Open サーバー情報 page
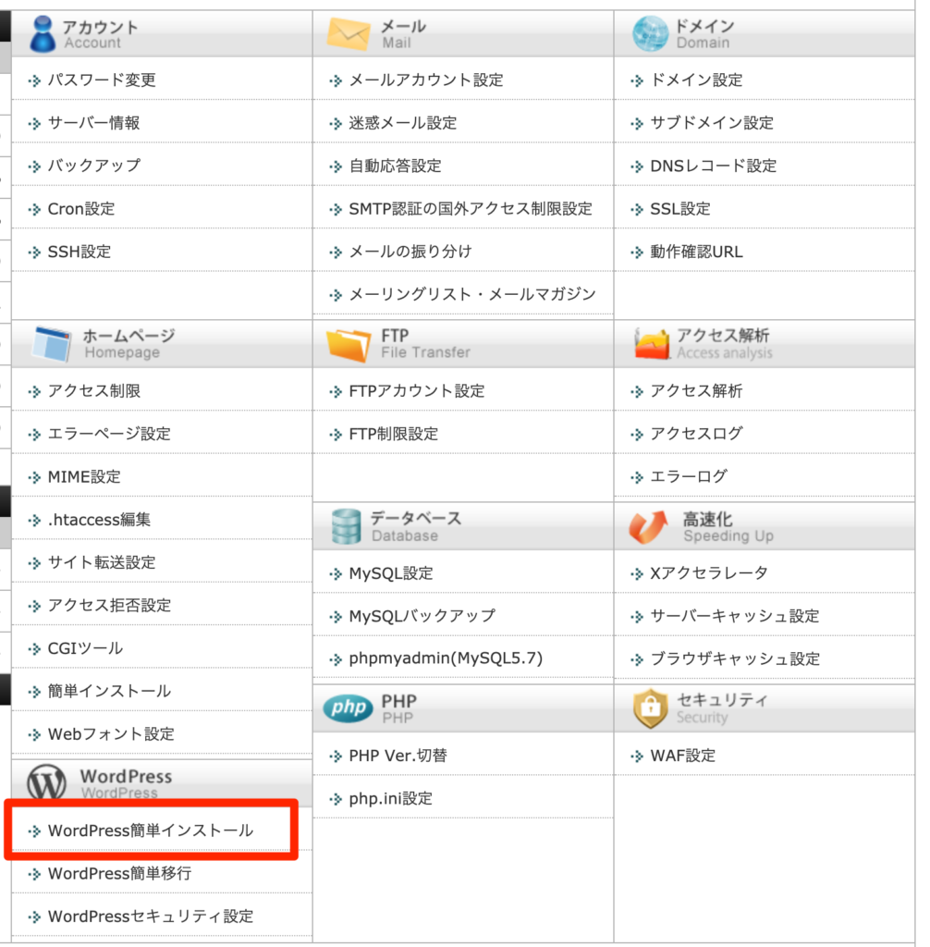 (93, 123)
